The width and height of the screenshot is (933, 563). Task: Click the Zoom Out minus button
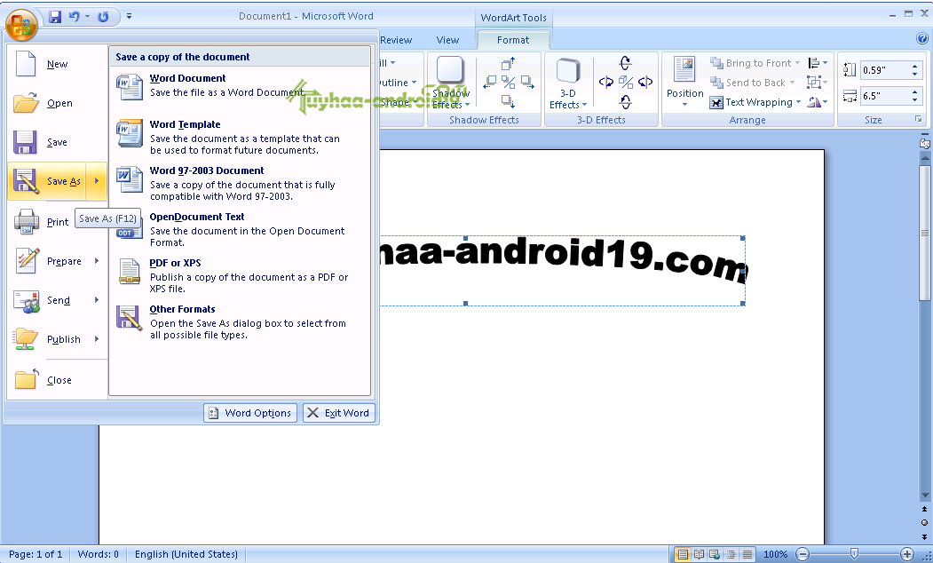803,554
